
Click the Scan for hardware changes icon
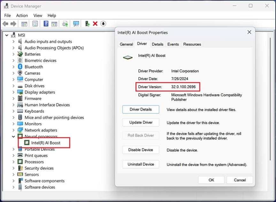pyautogui.click(x=76, y=24)
